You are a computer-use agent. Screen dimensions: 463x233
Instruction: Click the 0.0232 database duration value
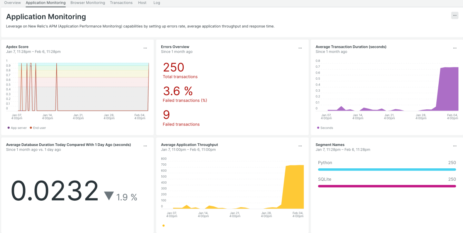[55, 191]
